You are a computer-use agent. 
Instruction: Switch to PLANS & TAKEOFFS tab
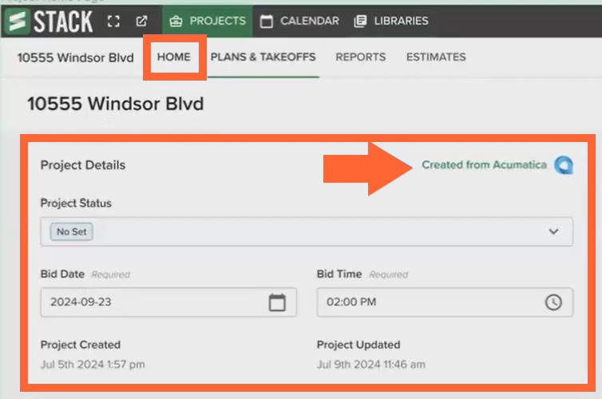[x=263, y=57]
